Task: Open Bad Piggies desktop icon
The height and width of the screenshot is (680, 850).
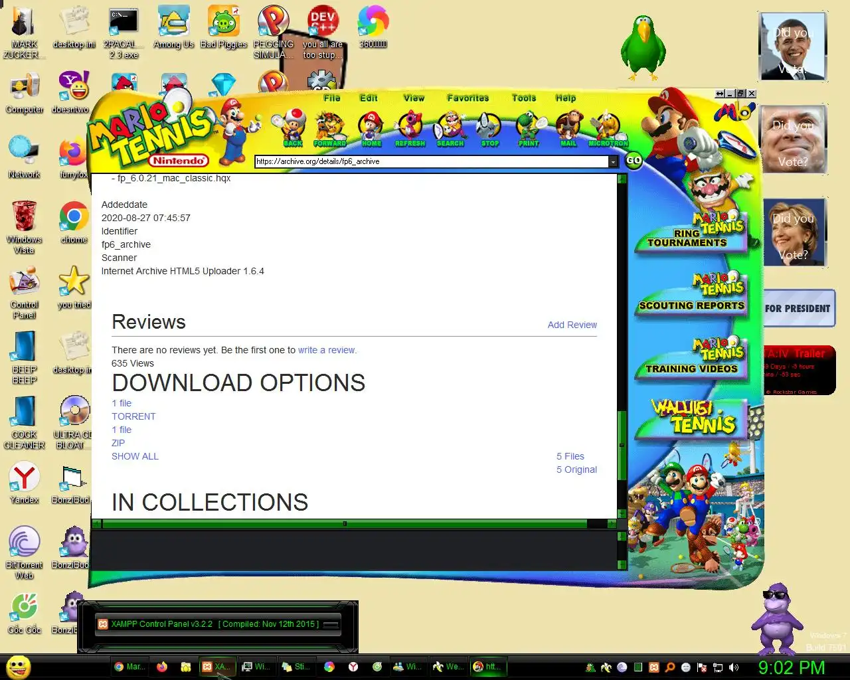Action: [224, 28]
